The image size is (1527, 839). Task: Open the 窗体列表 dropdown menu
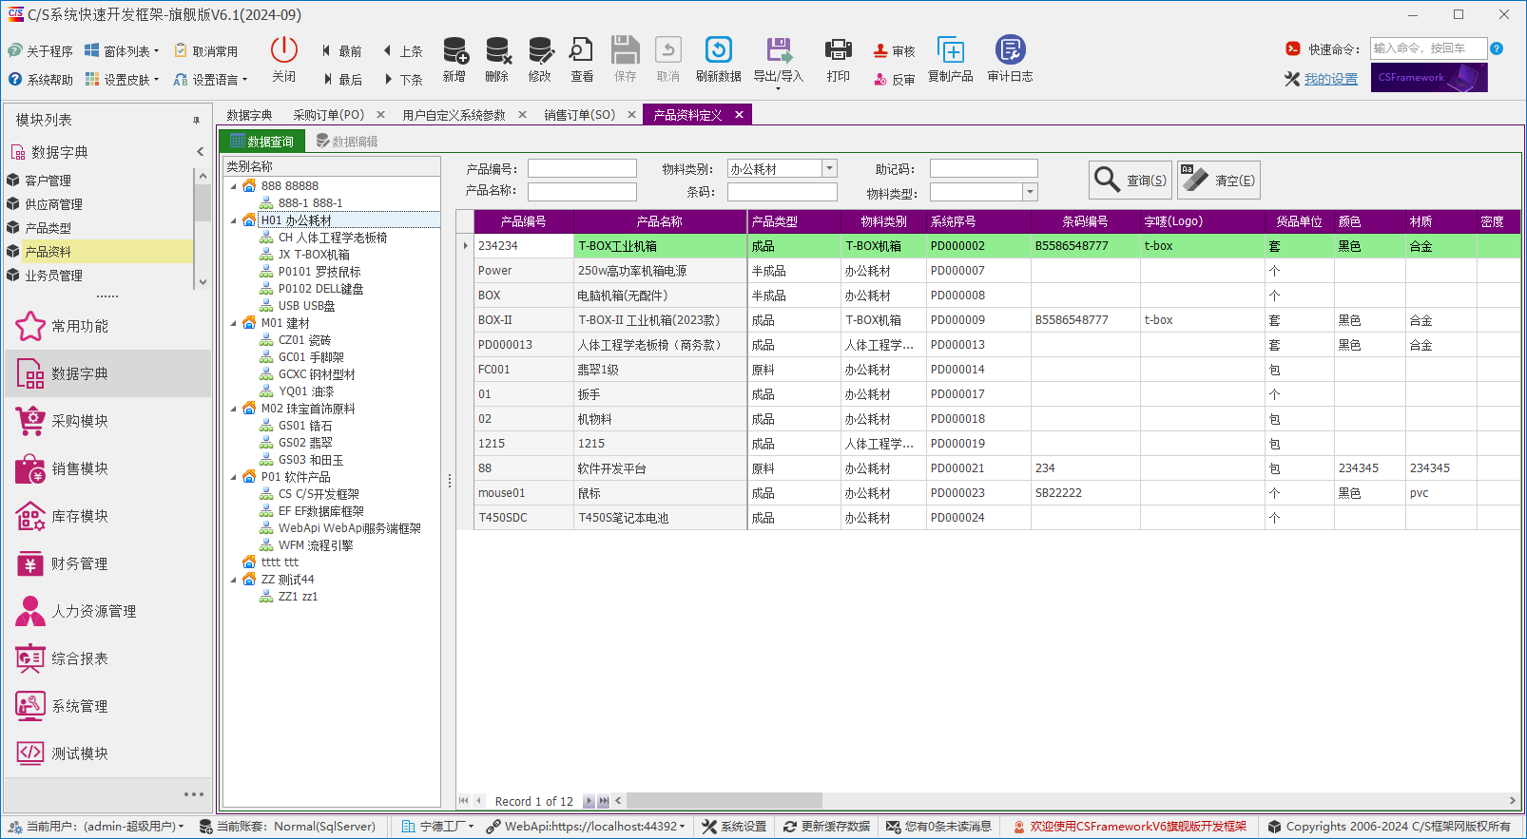(122, 51)
